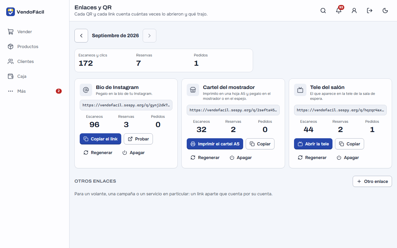Add another link with Otro enlace
Viewport: 397px width, 248px height.
372,181
